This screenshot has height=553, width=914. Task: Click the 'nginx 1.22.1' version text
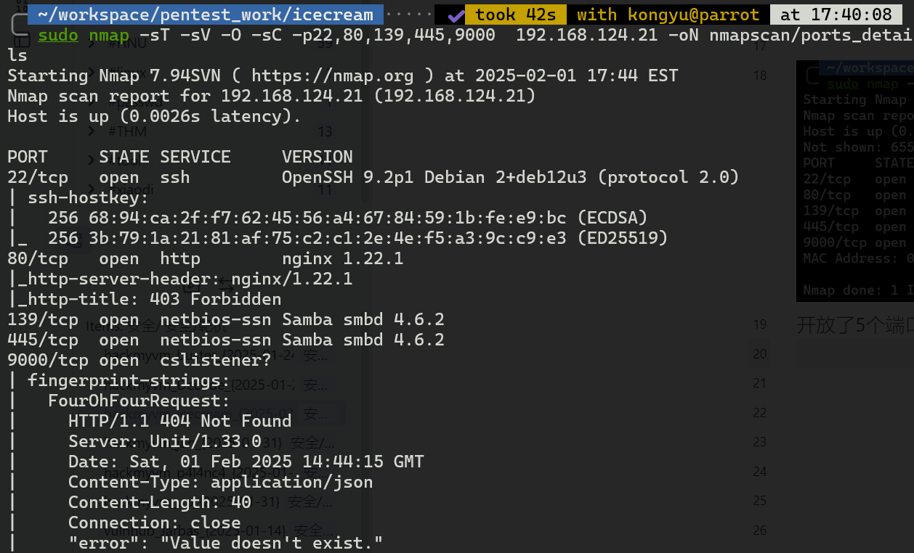click(x=342, y=258)
